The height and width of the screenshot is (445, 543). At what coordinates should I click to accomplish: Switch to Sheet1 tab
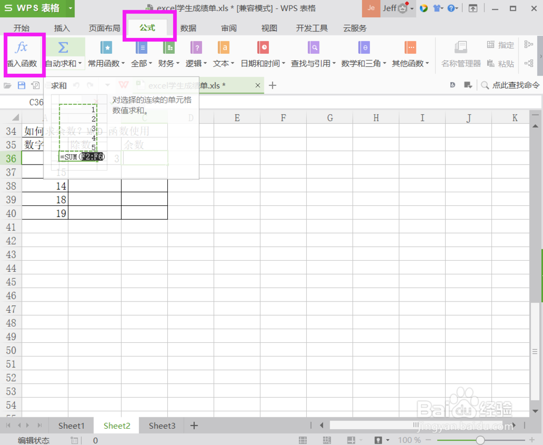pyautogui.click(x=71, y=425)
